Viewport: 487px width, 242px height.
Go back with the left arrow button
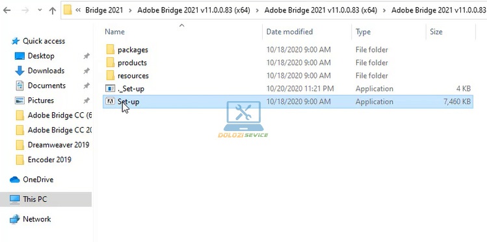click(7, 10)
